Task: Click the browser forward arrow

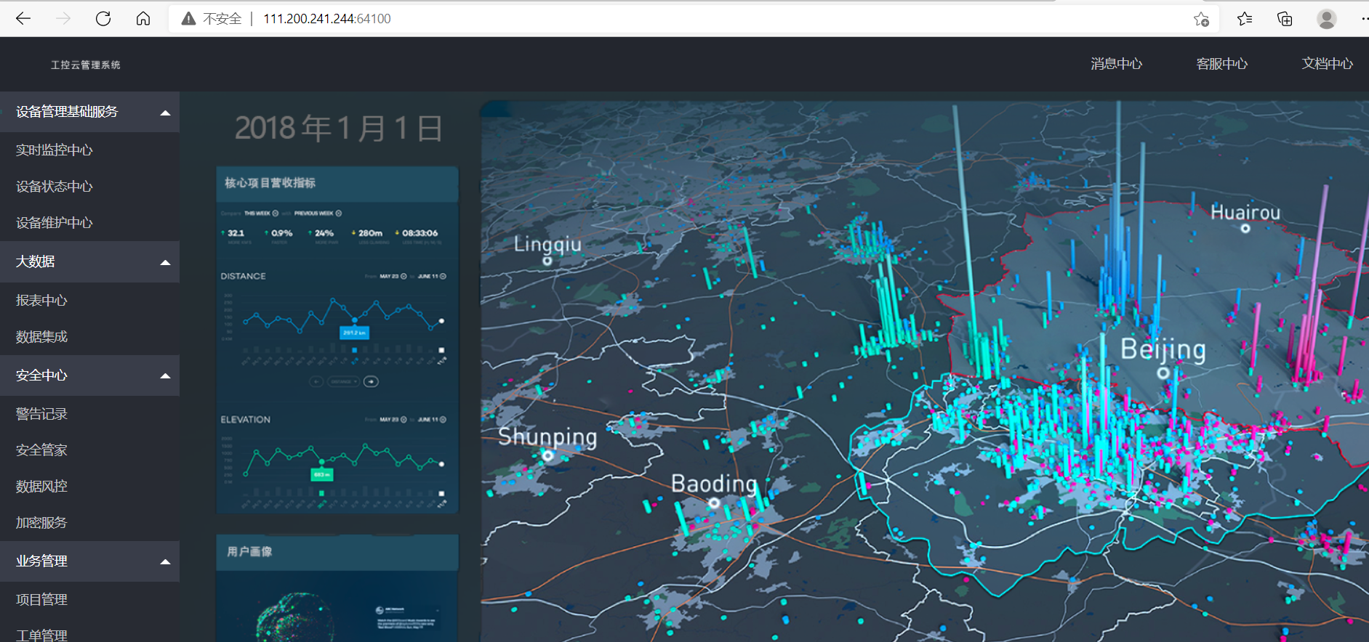Action: pyautogui.click(x=63, y=19)
